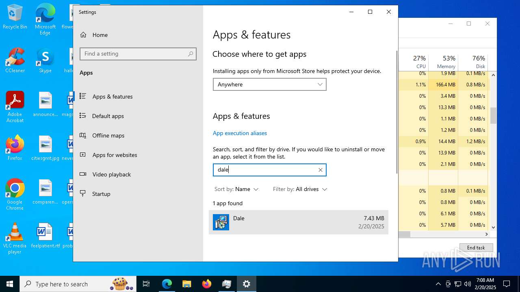Open Google Chrome desktop shortcut

[15, 195]
